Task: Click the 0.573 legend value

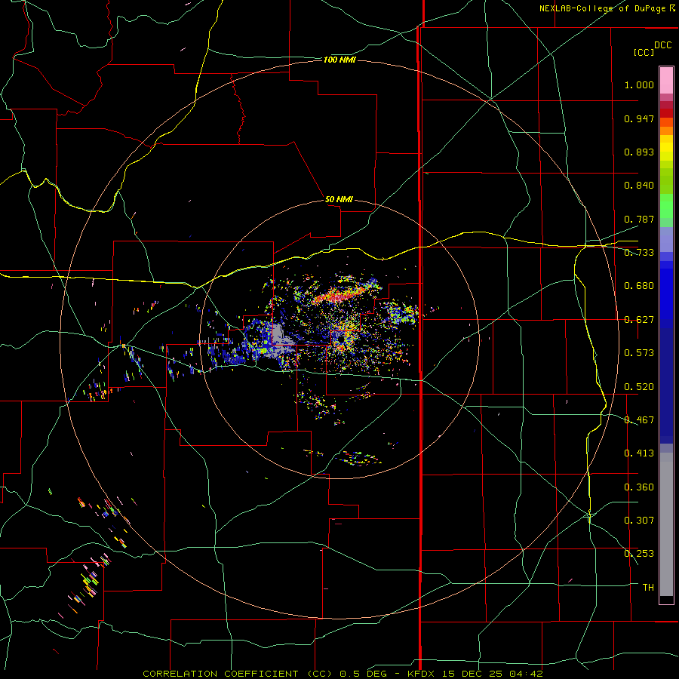Action: 639,353
